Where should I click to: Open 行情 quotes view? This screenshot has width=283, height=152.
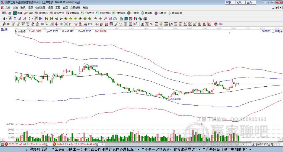[7, 13]
